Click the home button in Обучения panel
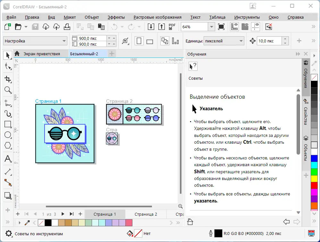The height and width of the screenshot is (242, 320). coord(190,221)
